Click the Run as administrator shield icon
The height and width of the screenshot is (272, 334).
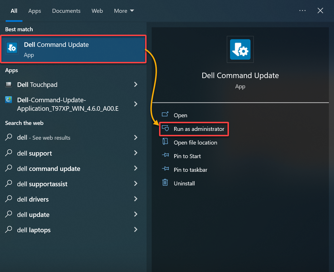click(165, 128)
